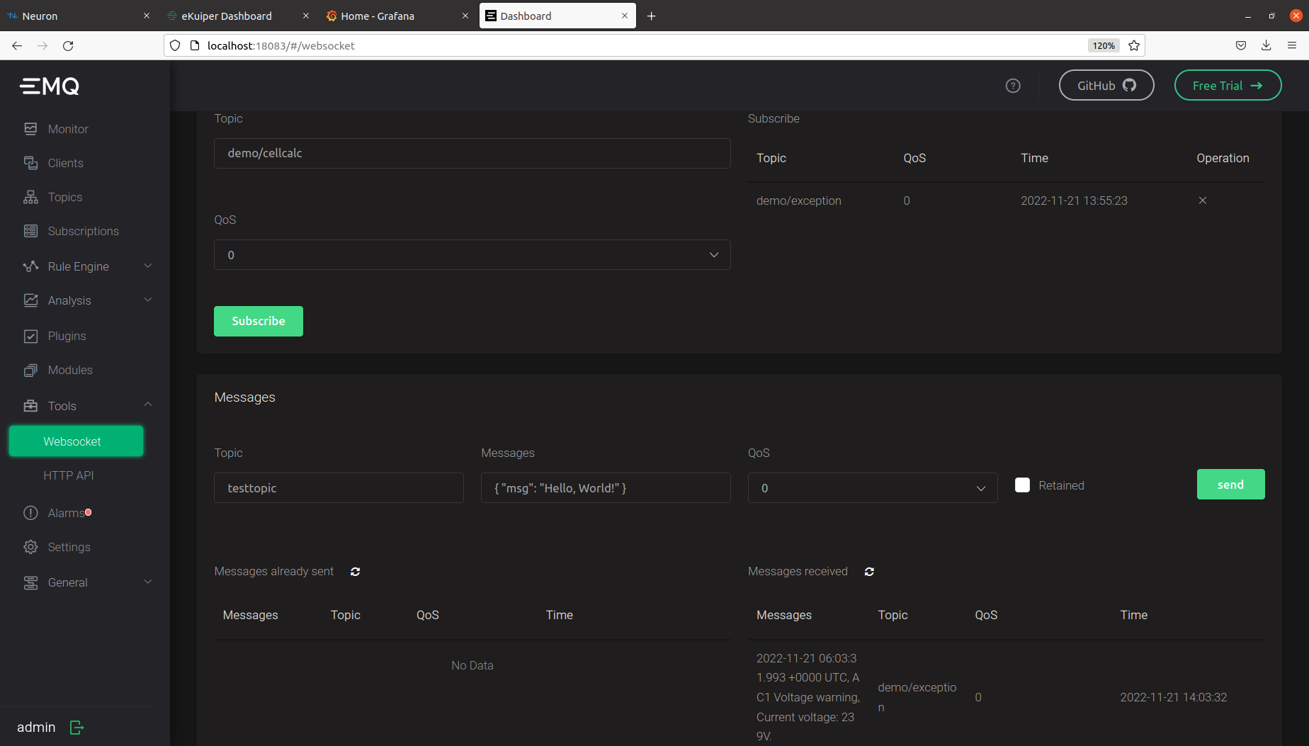This screenshot has width=1309, height=746.
Task: Expand the General menu
Action: (148, 582)
